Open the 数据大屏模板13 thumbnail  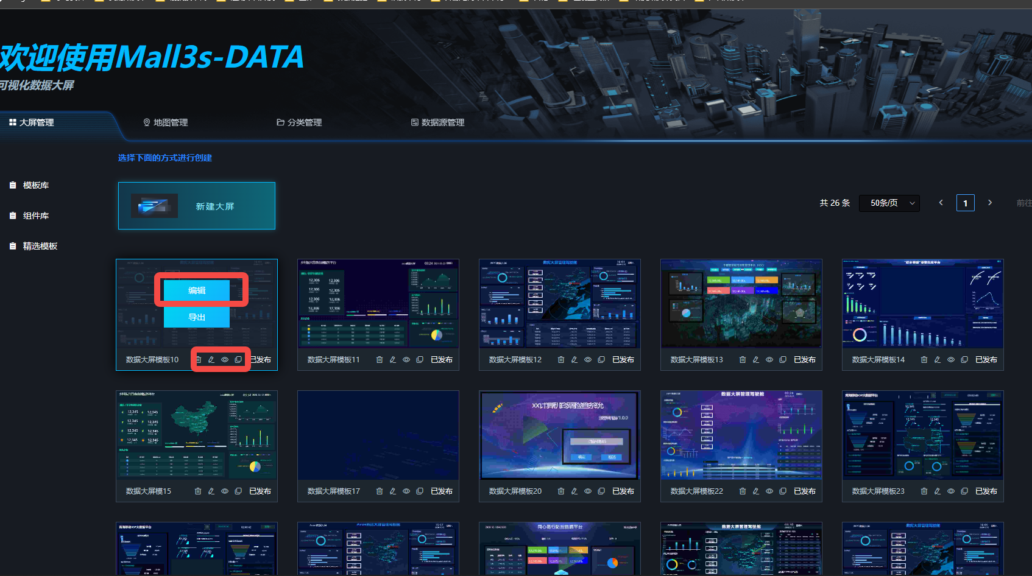click(741, 304)
